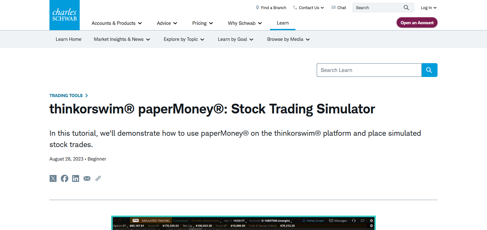Expand Accounts & Products menu
This screenshot has width=487, height=230.
click(117, 23)
